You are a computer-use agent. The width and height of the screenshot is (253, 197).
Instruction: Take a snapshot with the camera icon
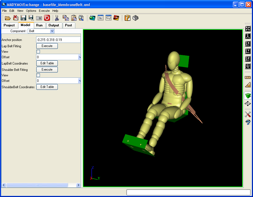tap(39, 18)
